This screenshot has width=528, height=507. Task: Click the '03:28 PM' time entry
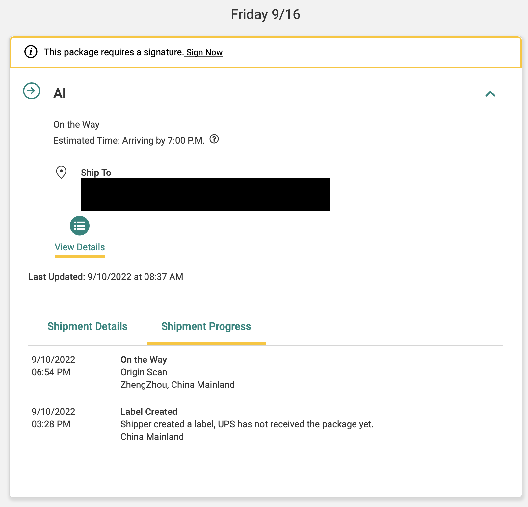[51, 424]
